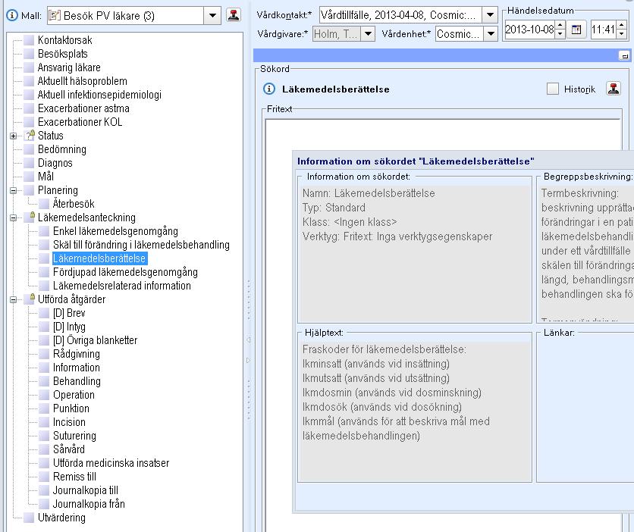Select Sårvård tree item

coord(69,449)
